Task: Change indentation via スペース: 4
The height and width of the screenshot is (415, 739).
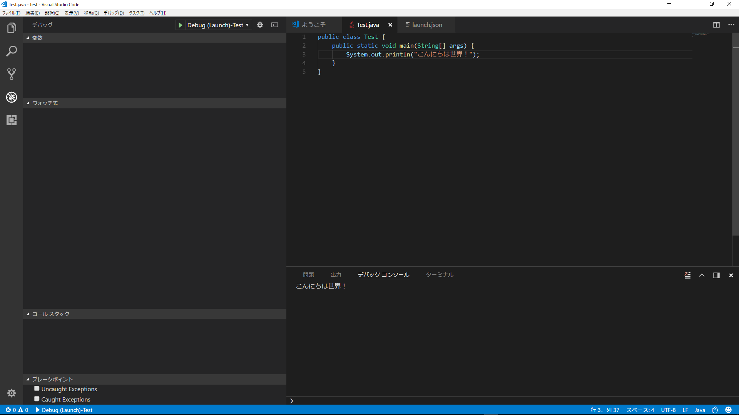Action: [640, 410]
